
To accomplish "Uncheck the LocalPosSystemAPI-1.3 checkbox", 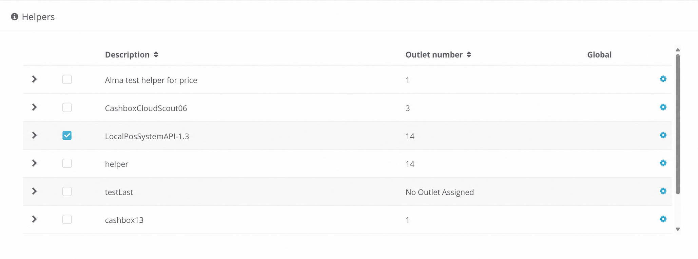I will coord(67,136).
